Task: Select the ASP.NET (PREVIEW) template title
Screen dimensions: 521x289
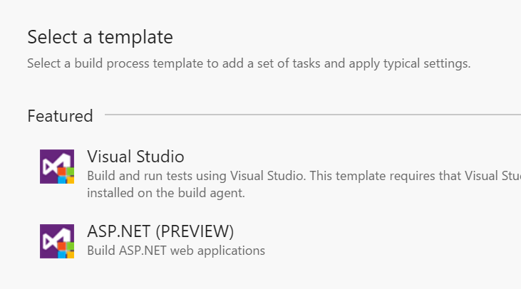Action: 160,231
